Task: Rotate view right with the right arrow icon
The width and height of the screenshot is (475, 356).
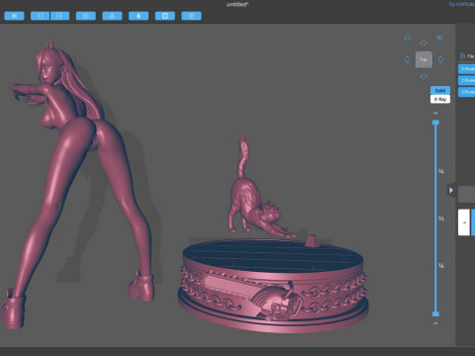Action: pyautogui.click(x=440, y=59)
